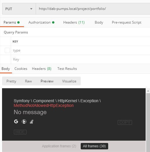Viewport: 150px width, 152px height.
Task: Open the response Headers (8) tab
Action: (42, 69)
